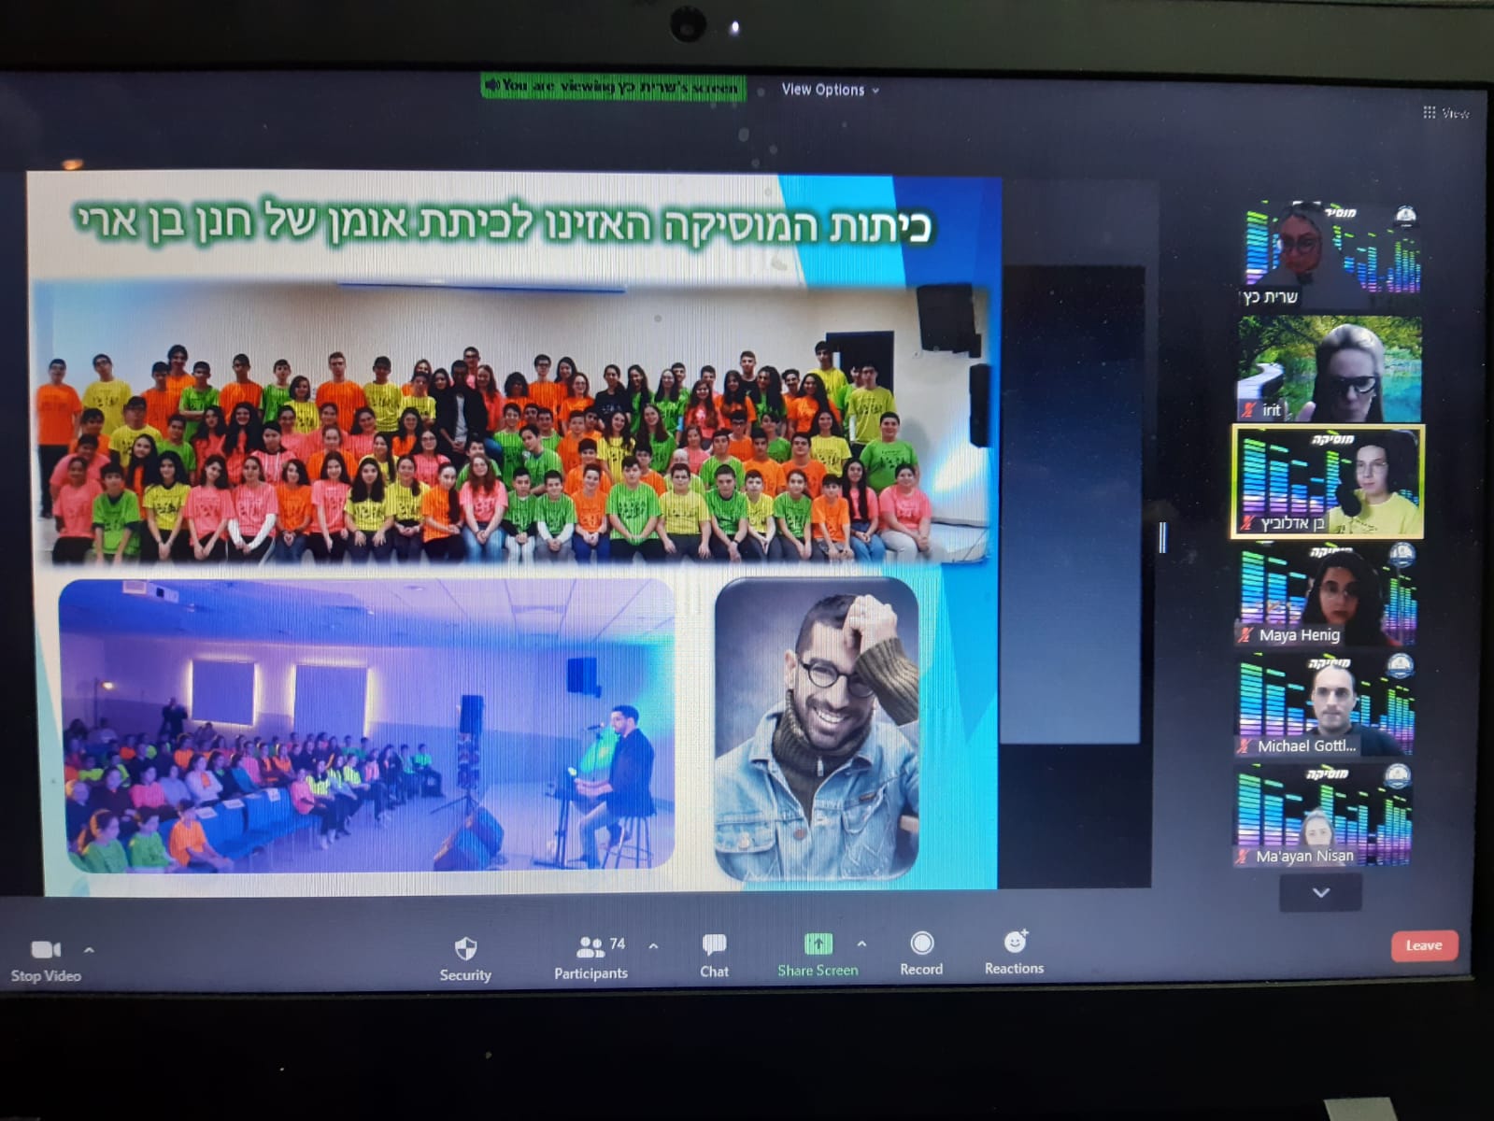Open the Participants panel showing 74
The height and width of the screenshot is (1121, 1494).
[x=590, y=958]
